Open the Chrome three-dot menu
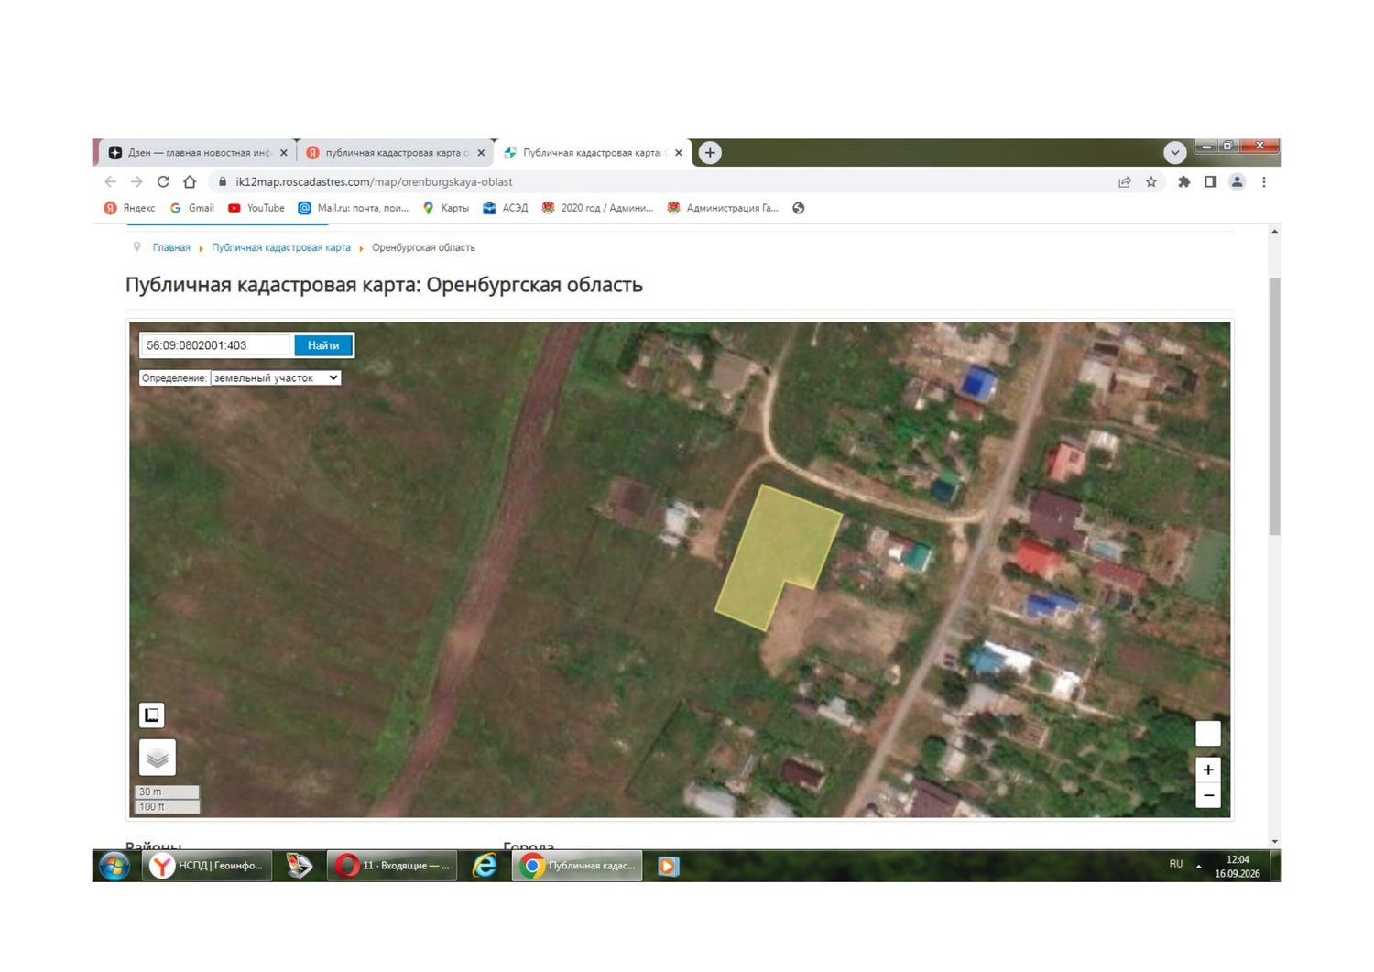This screenshot has width=1374, height=972. 1264,182
